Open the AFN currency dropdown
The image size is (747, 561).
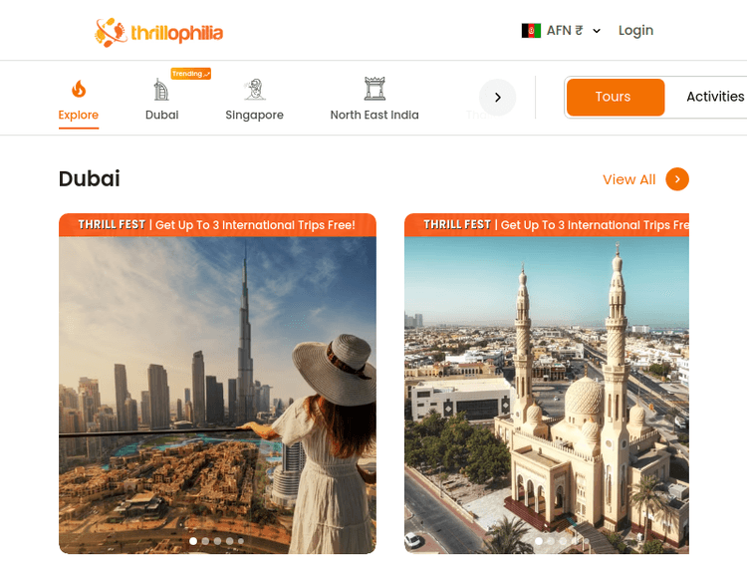click(x=561, y=31)
